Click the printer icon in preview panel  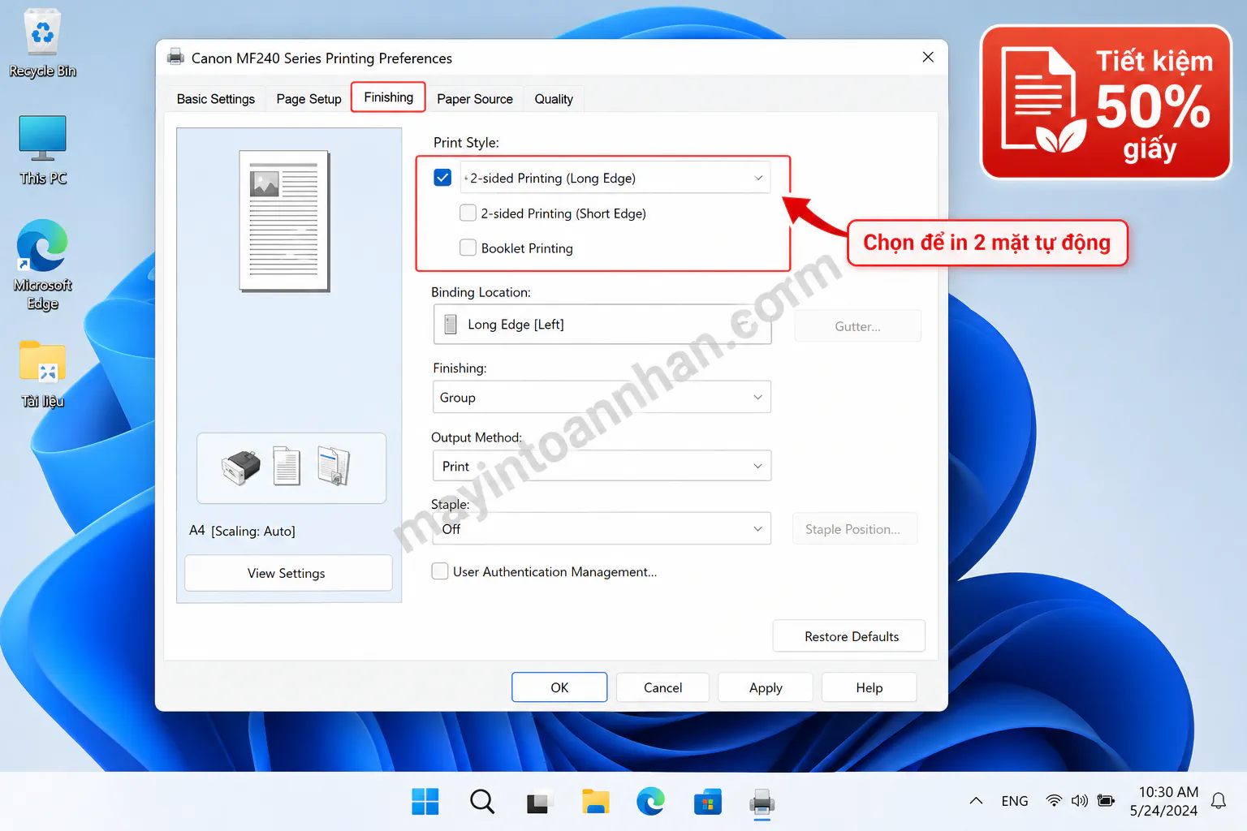pos(241,467)
